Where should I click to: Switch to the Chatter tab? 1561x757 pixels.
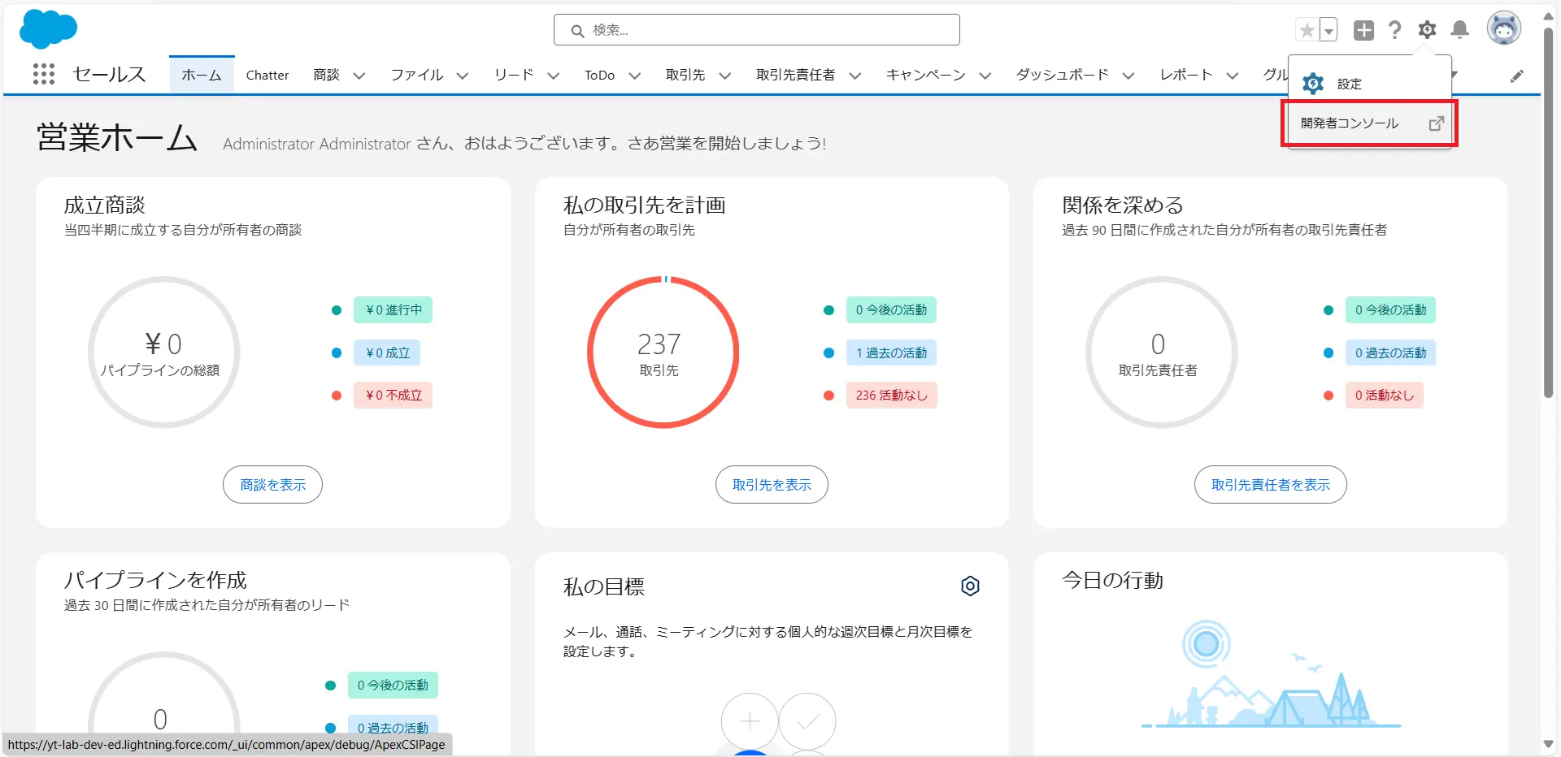point(267,75)
